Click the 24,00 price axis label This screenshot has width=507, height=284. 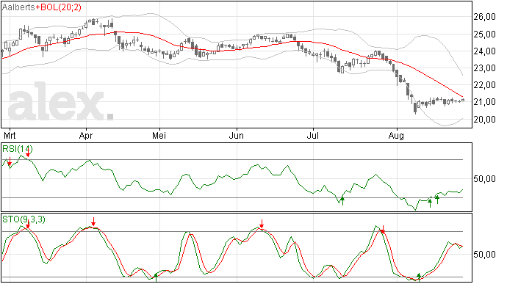click(484, 51)
